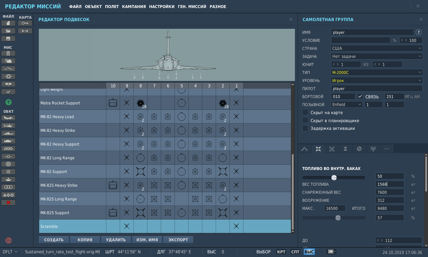Click the internal fuel percentage slider handle
This screenshot has width=428, height=257.
(x=334, y=177)
